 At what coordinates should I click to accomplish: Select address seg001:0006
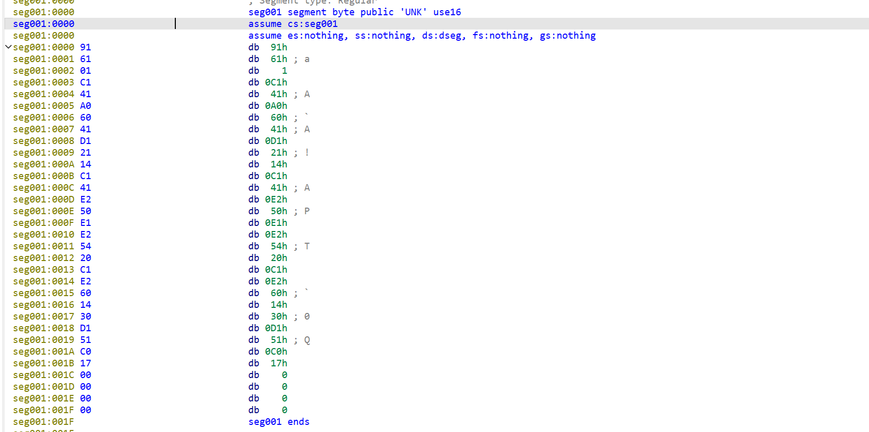(44, 118)
